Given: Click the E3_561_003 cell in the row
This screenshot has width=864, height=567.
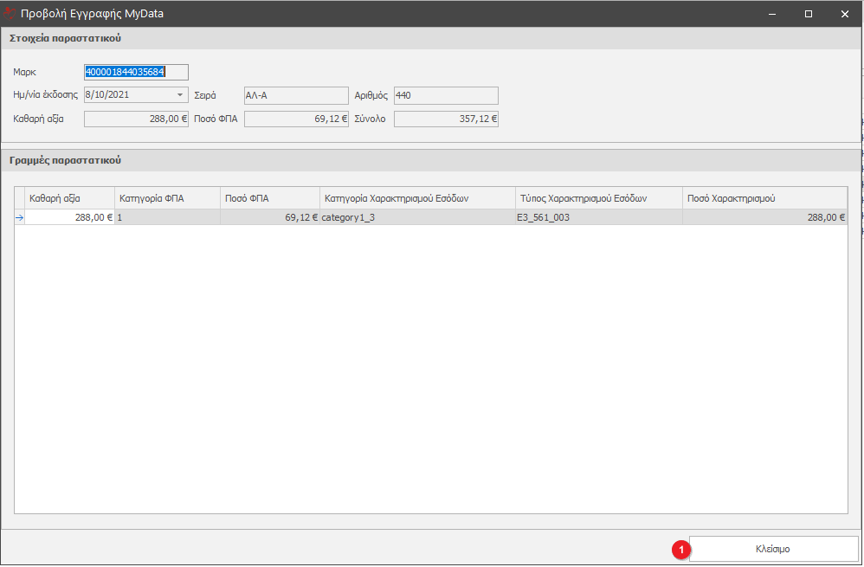Looking at the screenshot, I should coord(598,218).
